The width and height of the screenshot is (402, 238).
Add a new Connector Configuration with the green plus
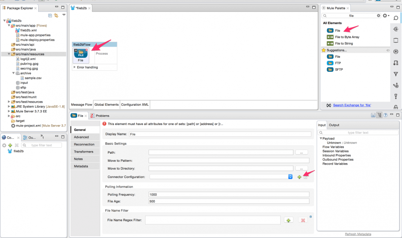point(299,176)
